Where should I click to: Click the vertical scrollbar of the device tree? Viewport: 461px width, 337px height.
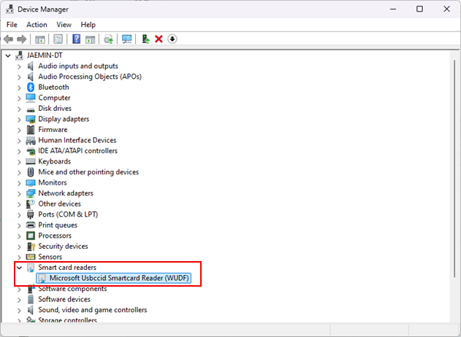point(454,168)
